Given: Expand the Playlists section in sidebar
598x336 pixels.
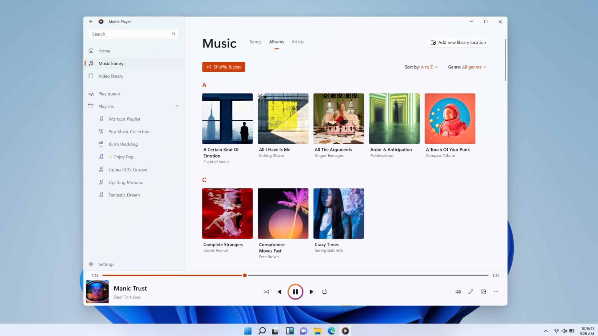Looking at the screenshot, I should click(176, 106).
